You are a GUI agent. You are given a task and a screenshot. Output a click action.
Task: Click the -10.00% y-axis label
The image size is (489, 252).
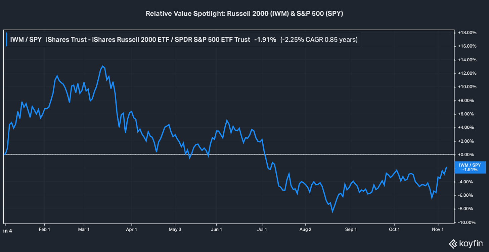pos(467,223)
